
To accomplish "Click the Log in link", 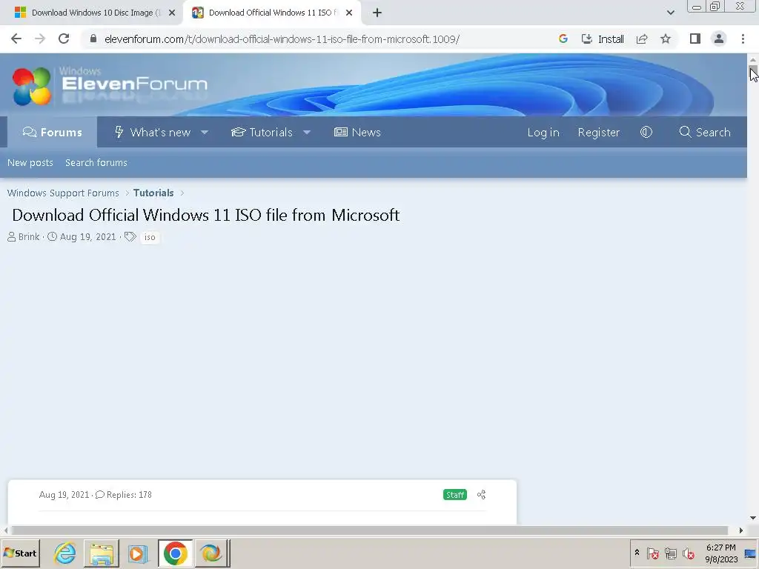I will 543,132.
